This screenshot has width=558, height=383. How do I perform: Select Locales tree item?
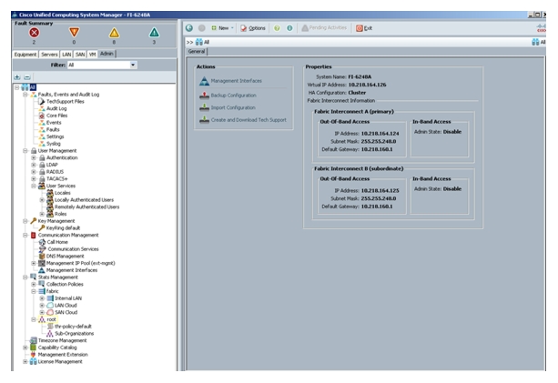63,193
